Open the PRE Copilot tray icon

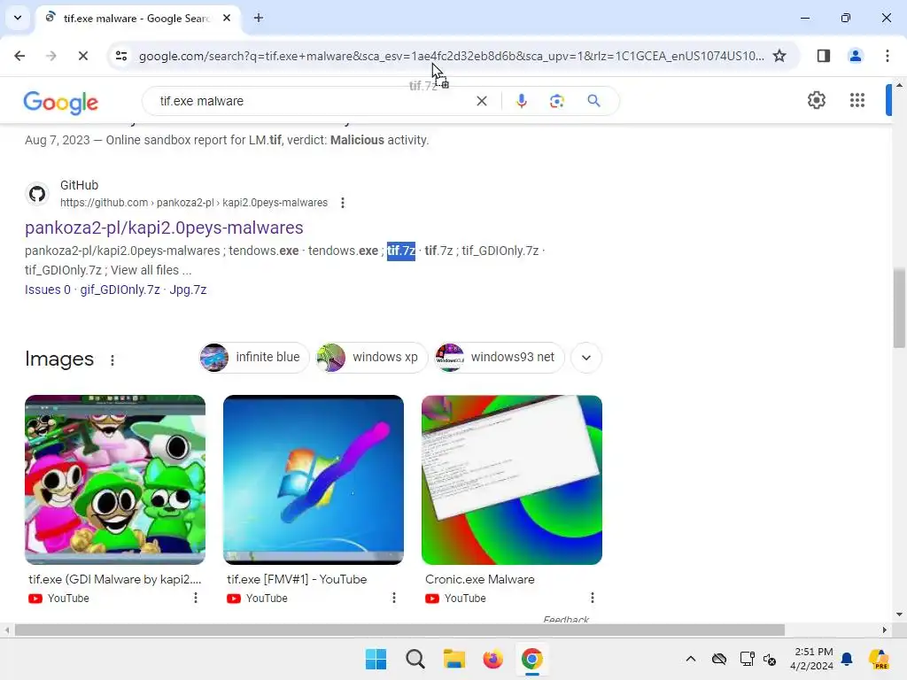tap(879, 659)
